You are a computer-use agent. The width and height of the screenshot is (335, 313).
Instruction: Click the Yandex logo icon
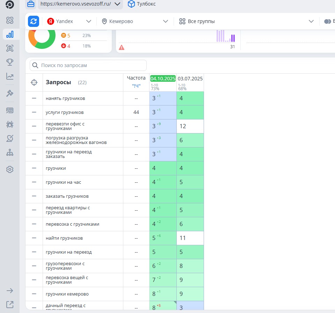click(50, 21)
